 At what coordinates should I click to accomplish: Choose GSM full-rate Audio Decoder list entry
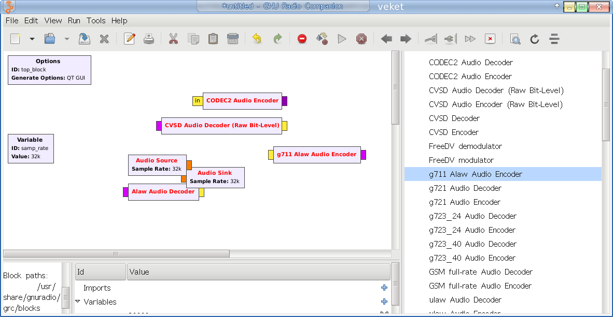pyautogui.click(x=480, y=272)
